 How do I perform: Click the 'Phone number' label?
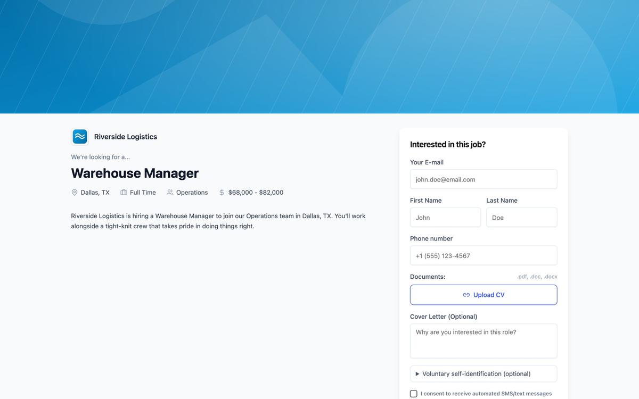pos(431,239)
